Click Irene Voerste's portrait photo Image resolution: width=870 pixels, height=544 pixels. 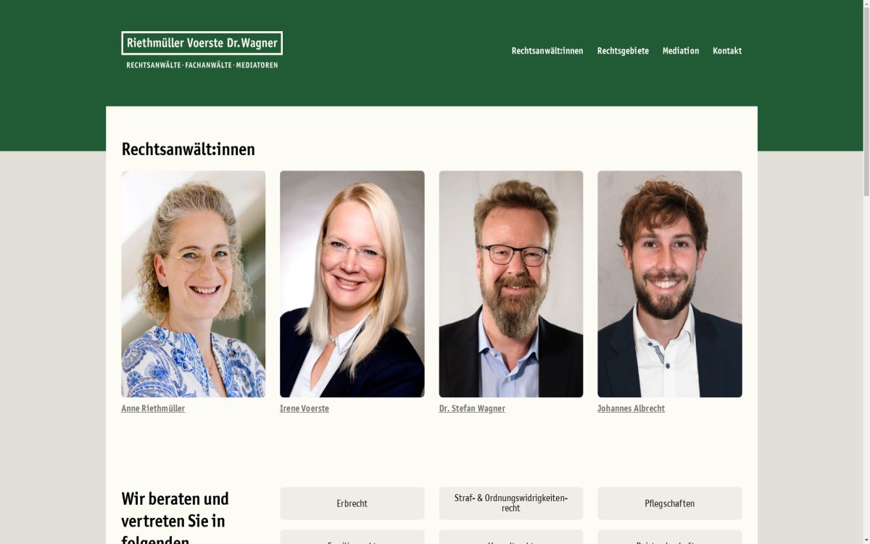click(x=352, y=284)
